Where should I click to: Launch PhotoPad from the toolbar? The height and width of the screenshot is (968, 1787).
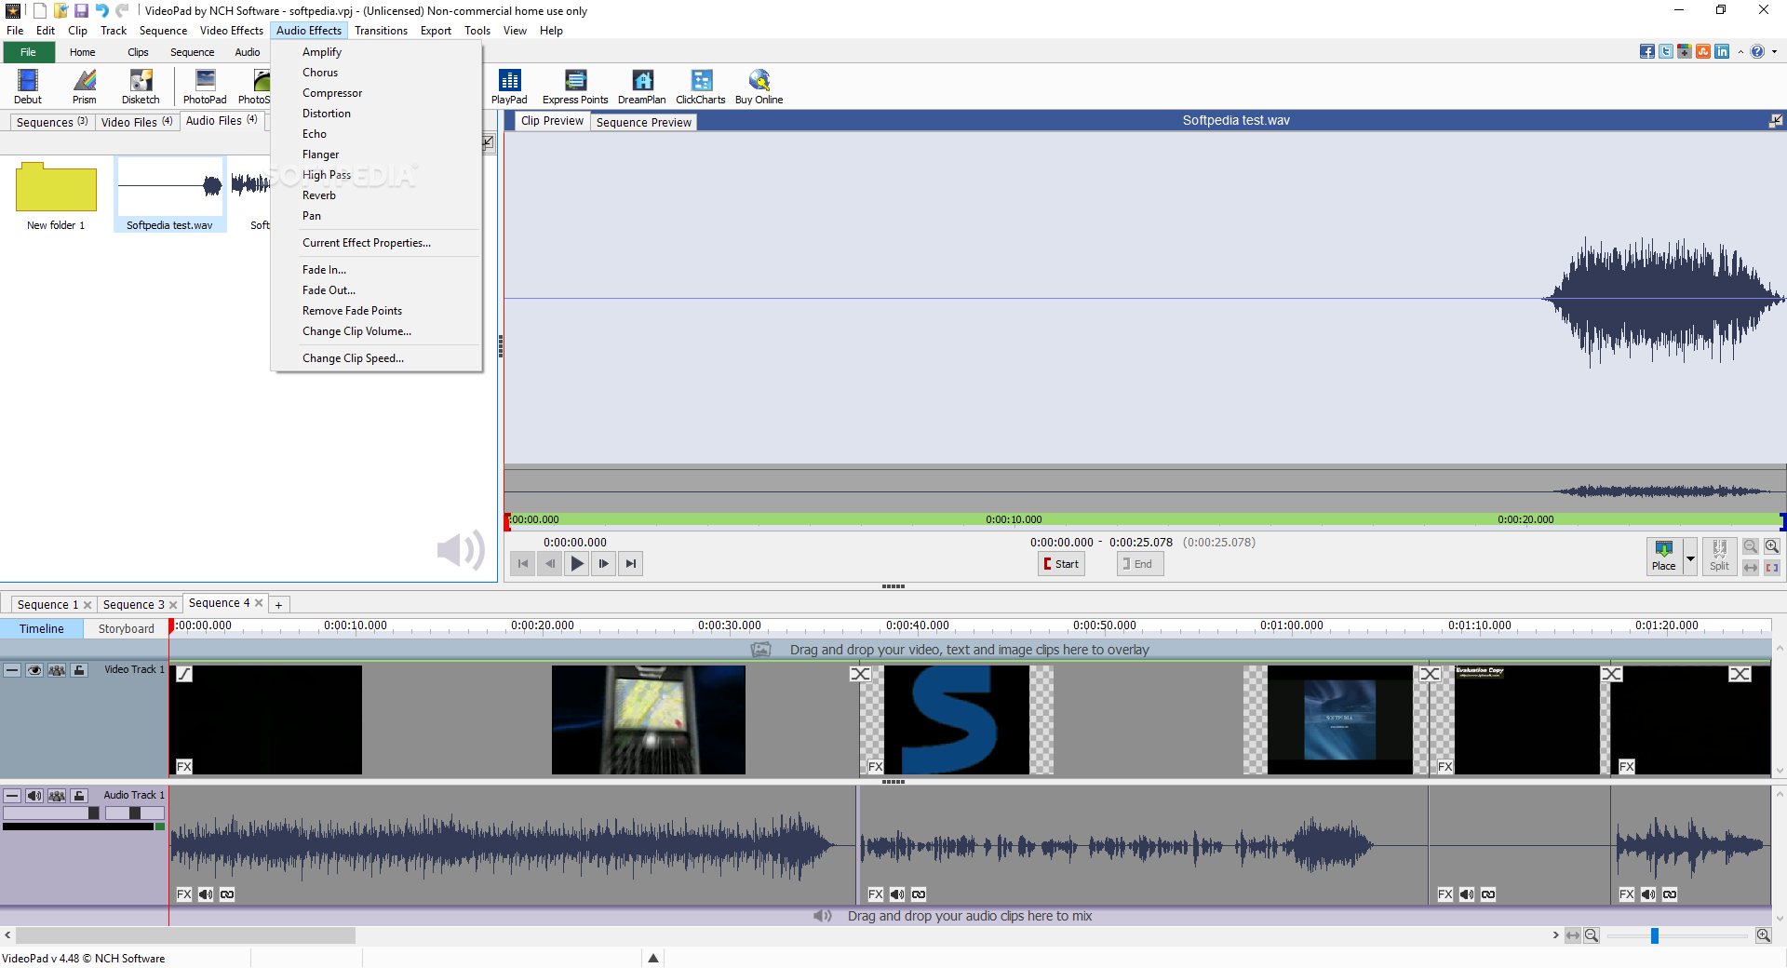pos(205,87)
